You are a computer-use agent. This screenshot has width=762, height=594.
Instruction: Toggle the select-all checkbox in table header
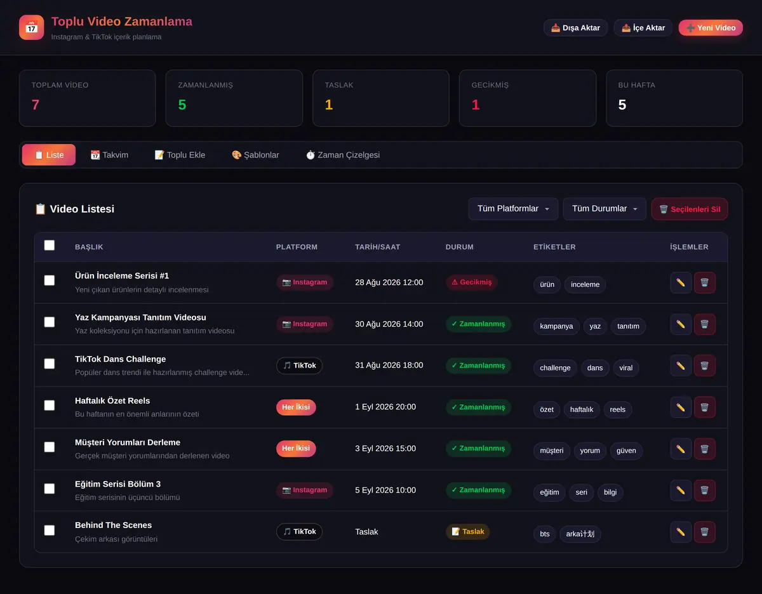pos(50,246)
